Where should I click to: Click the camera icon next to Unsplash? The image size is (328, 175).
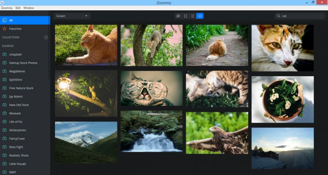[x=4, y=54]
